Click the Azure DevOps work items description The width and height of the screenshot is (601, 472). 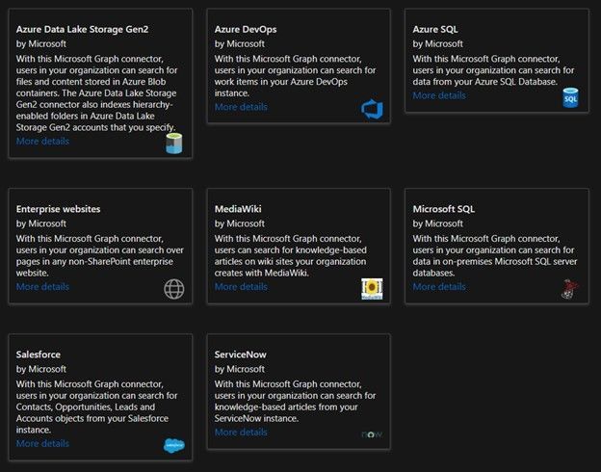[x=295, y=76]
